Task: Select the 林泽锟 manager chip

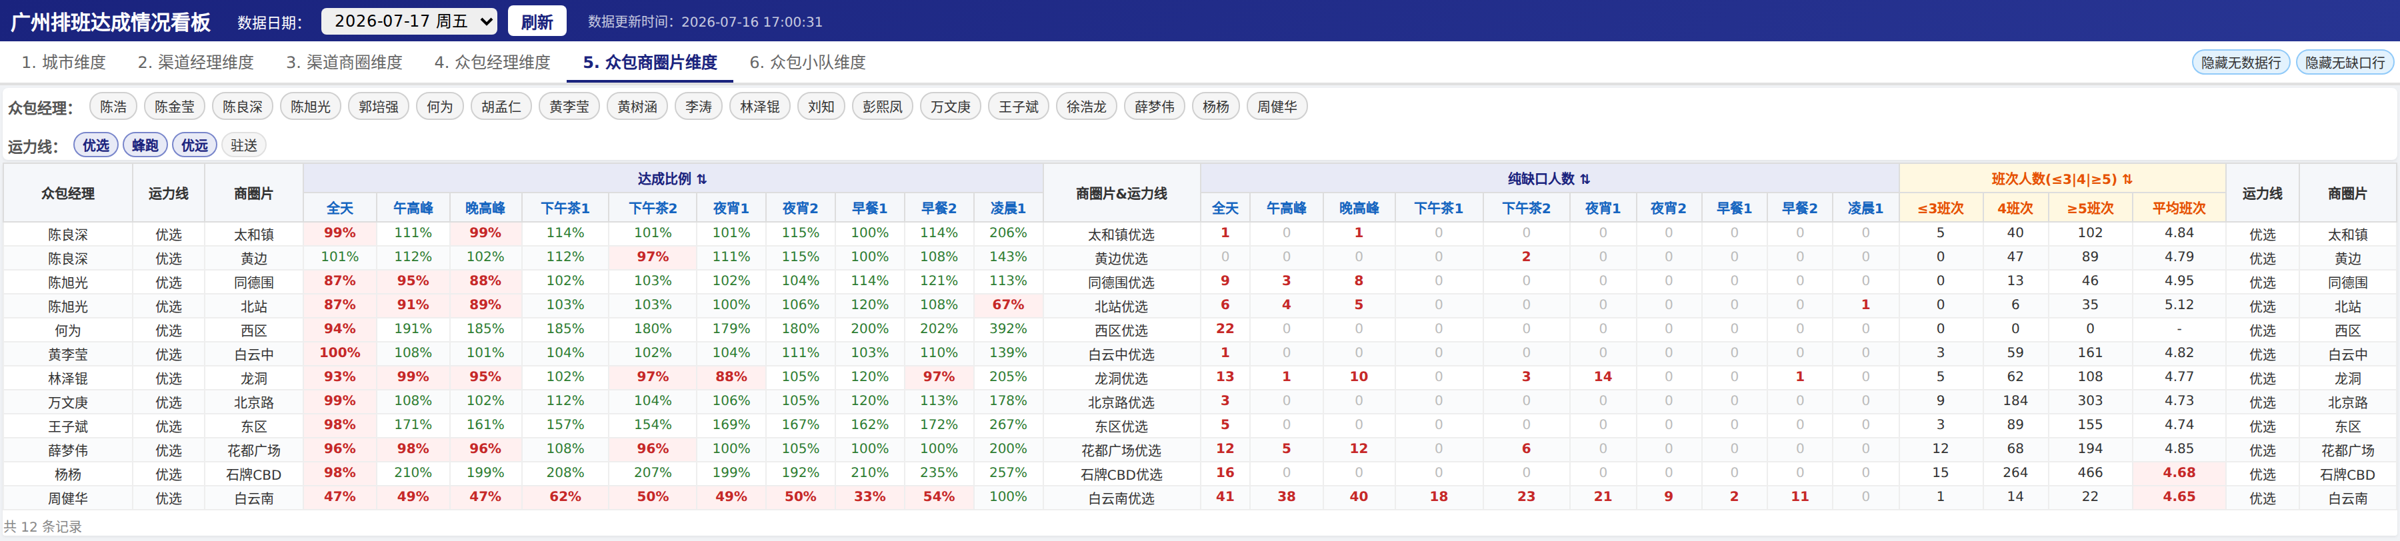Action: [x=760, y=106]
